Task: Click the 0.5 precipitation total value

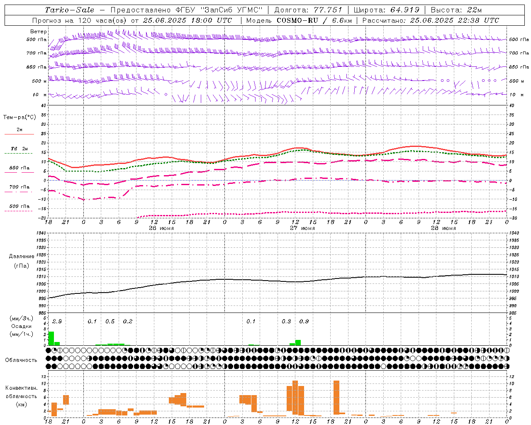Action: point(110,322)
